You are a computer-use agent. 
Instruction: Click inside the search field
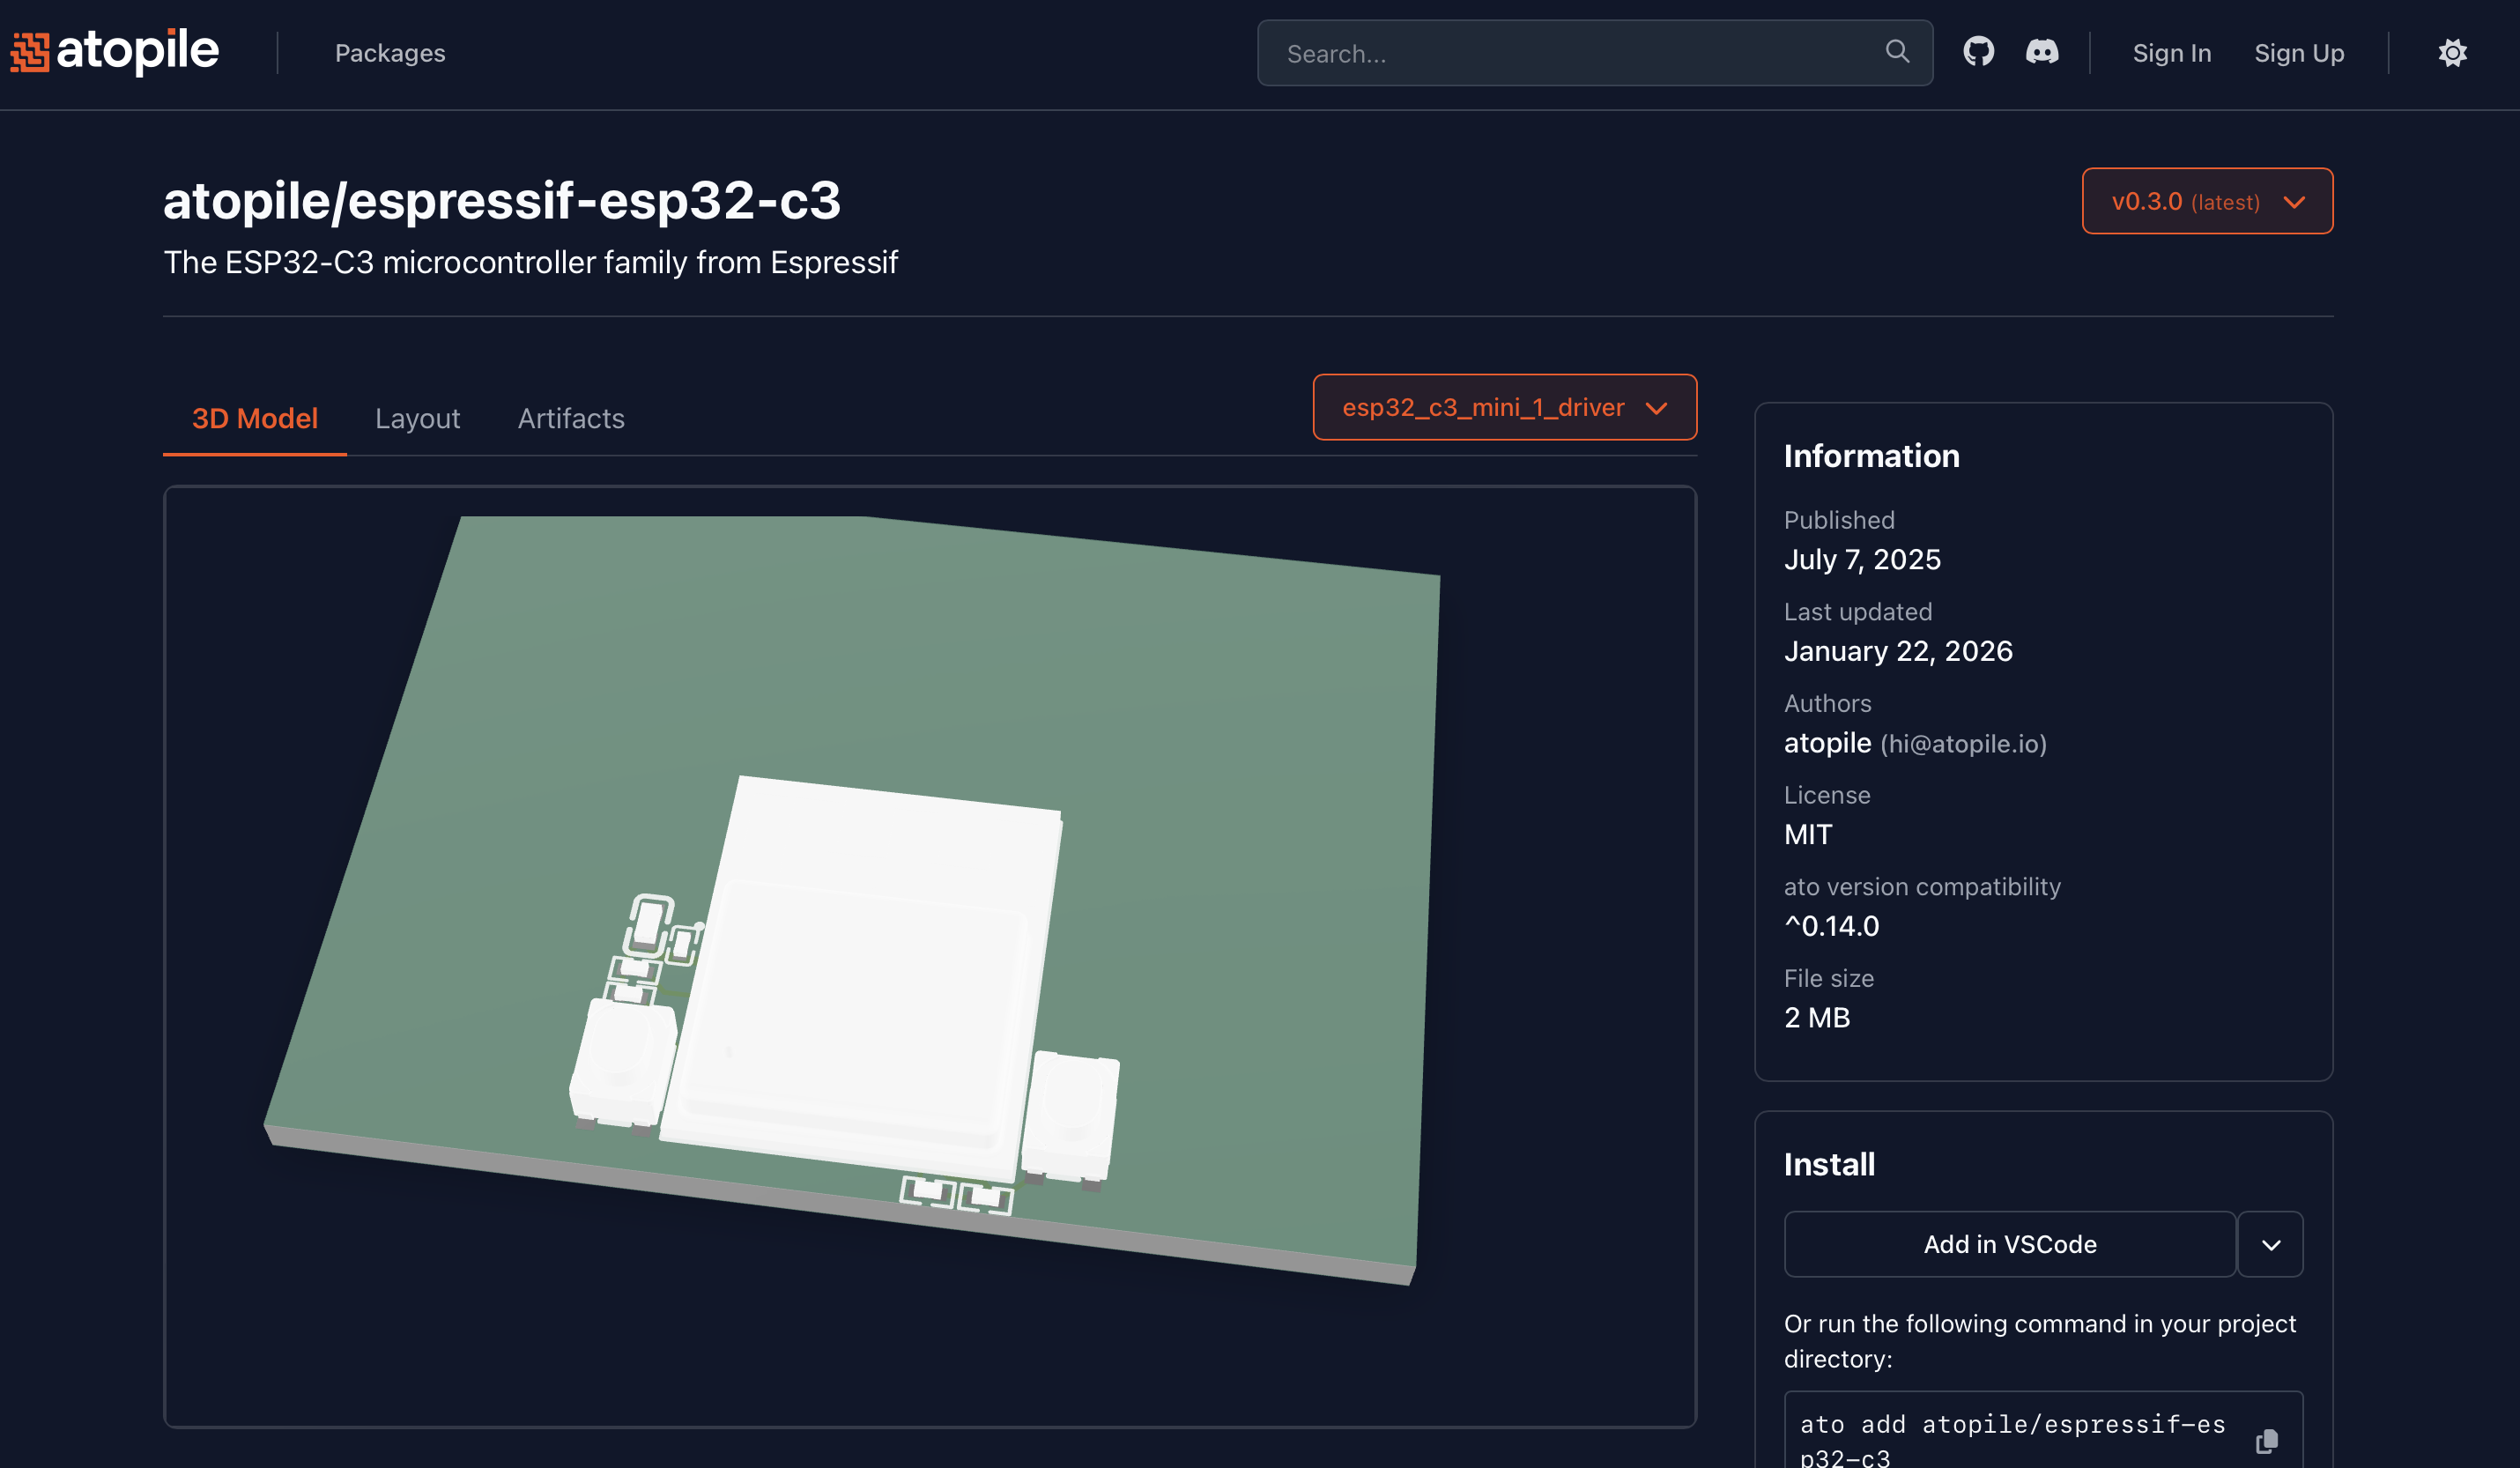(x=1570, y=52)
